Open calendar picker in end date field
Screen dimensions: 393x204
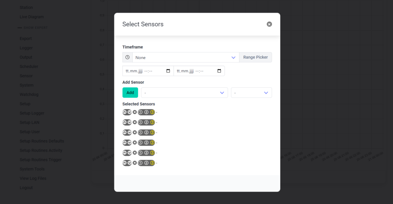(219, 71)
